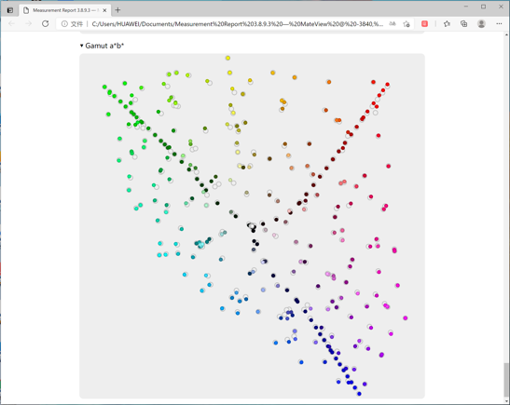Close the Measurement Report tab
510x405 pixels.
(104, 10)
